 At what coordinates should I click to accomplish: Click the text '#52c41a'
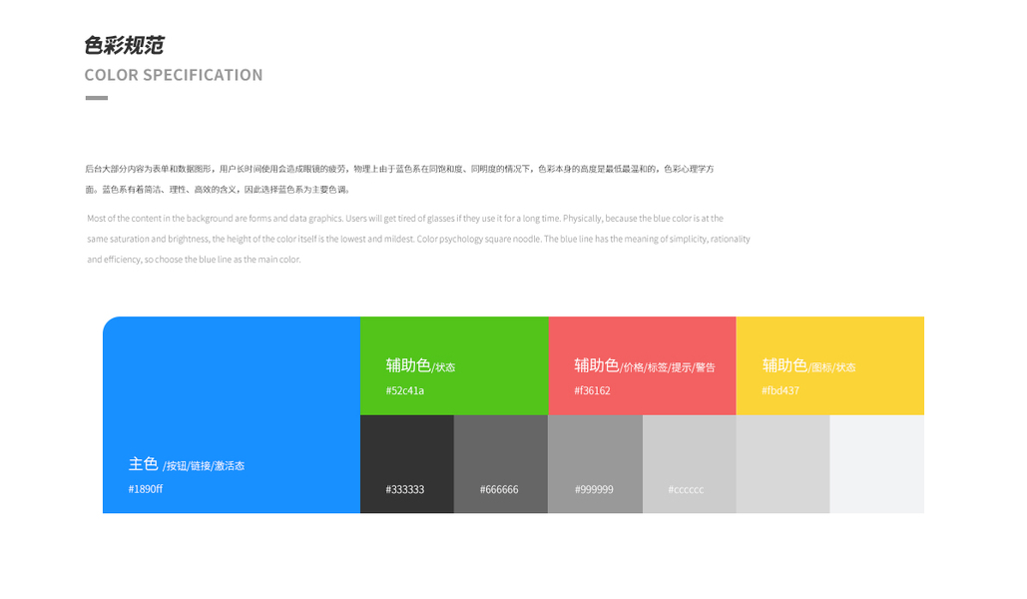coord(405,390)
